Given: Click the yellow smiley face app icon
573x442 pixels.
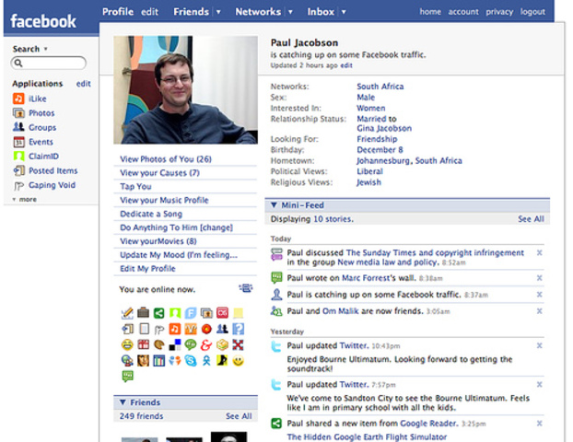Looking at the screenshot, I should pos(238,361).
